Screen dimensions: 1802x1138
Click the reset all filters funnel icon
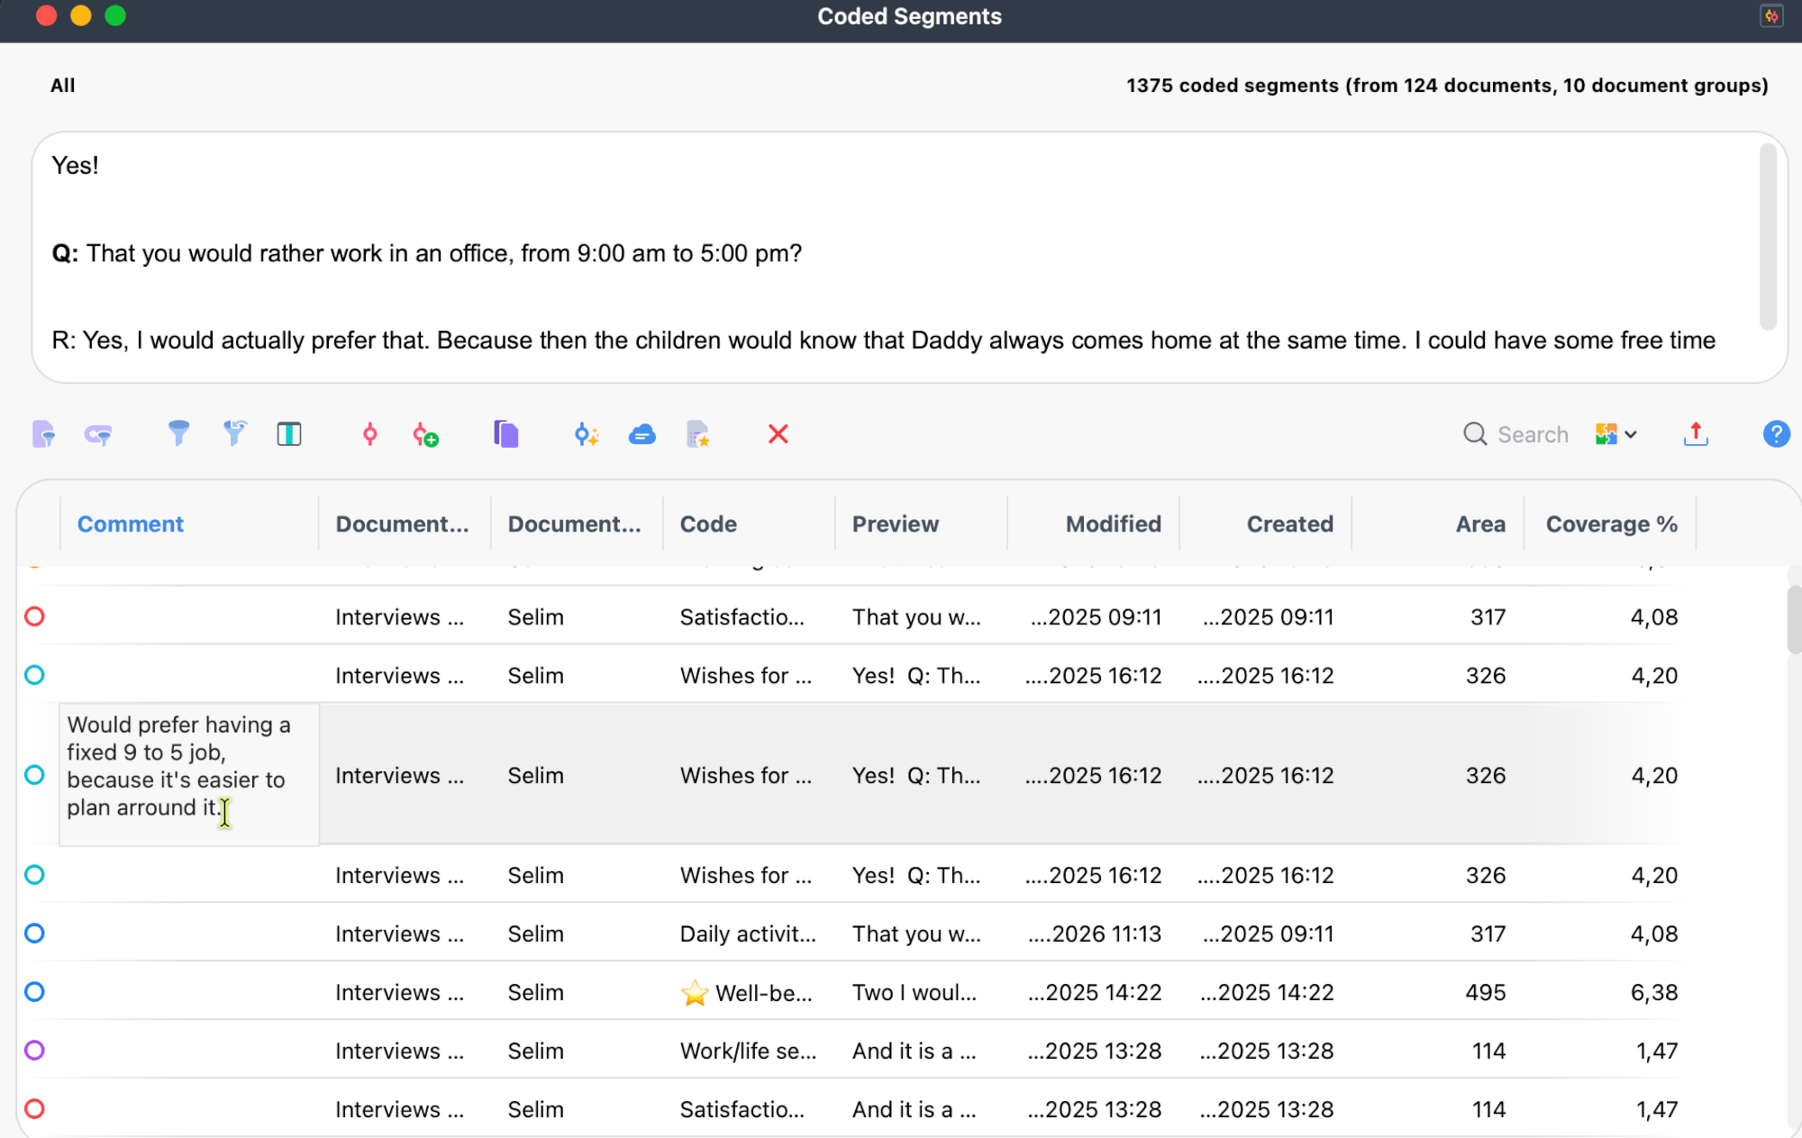point(234,434)
